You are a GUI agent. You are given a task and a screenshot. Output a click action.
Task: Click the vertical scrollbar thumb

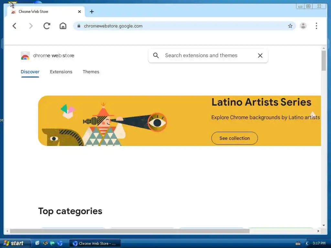324,61
